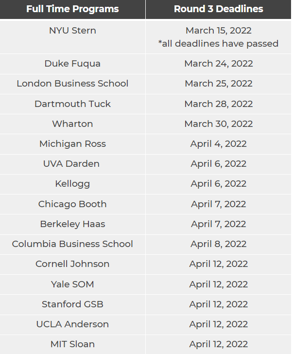Viewport: 293px width, 354px height.
Task: Click Dartmouth Tuck in the programs column
Action: point(72,104)
